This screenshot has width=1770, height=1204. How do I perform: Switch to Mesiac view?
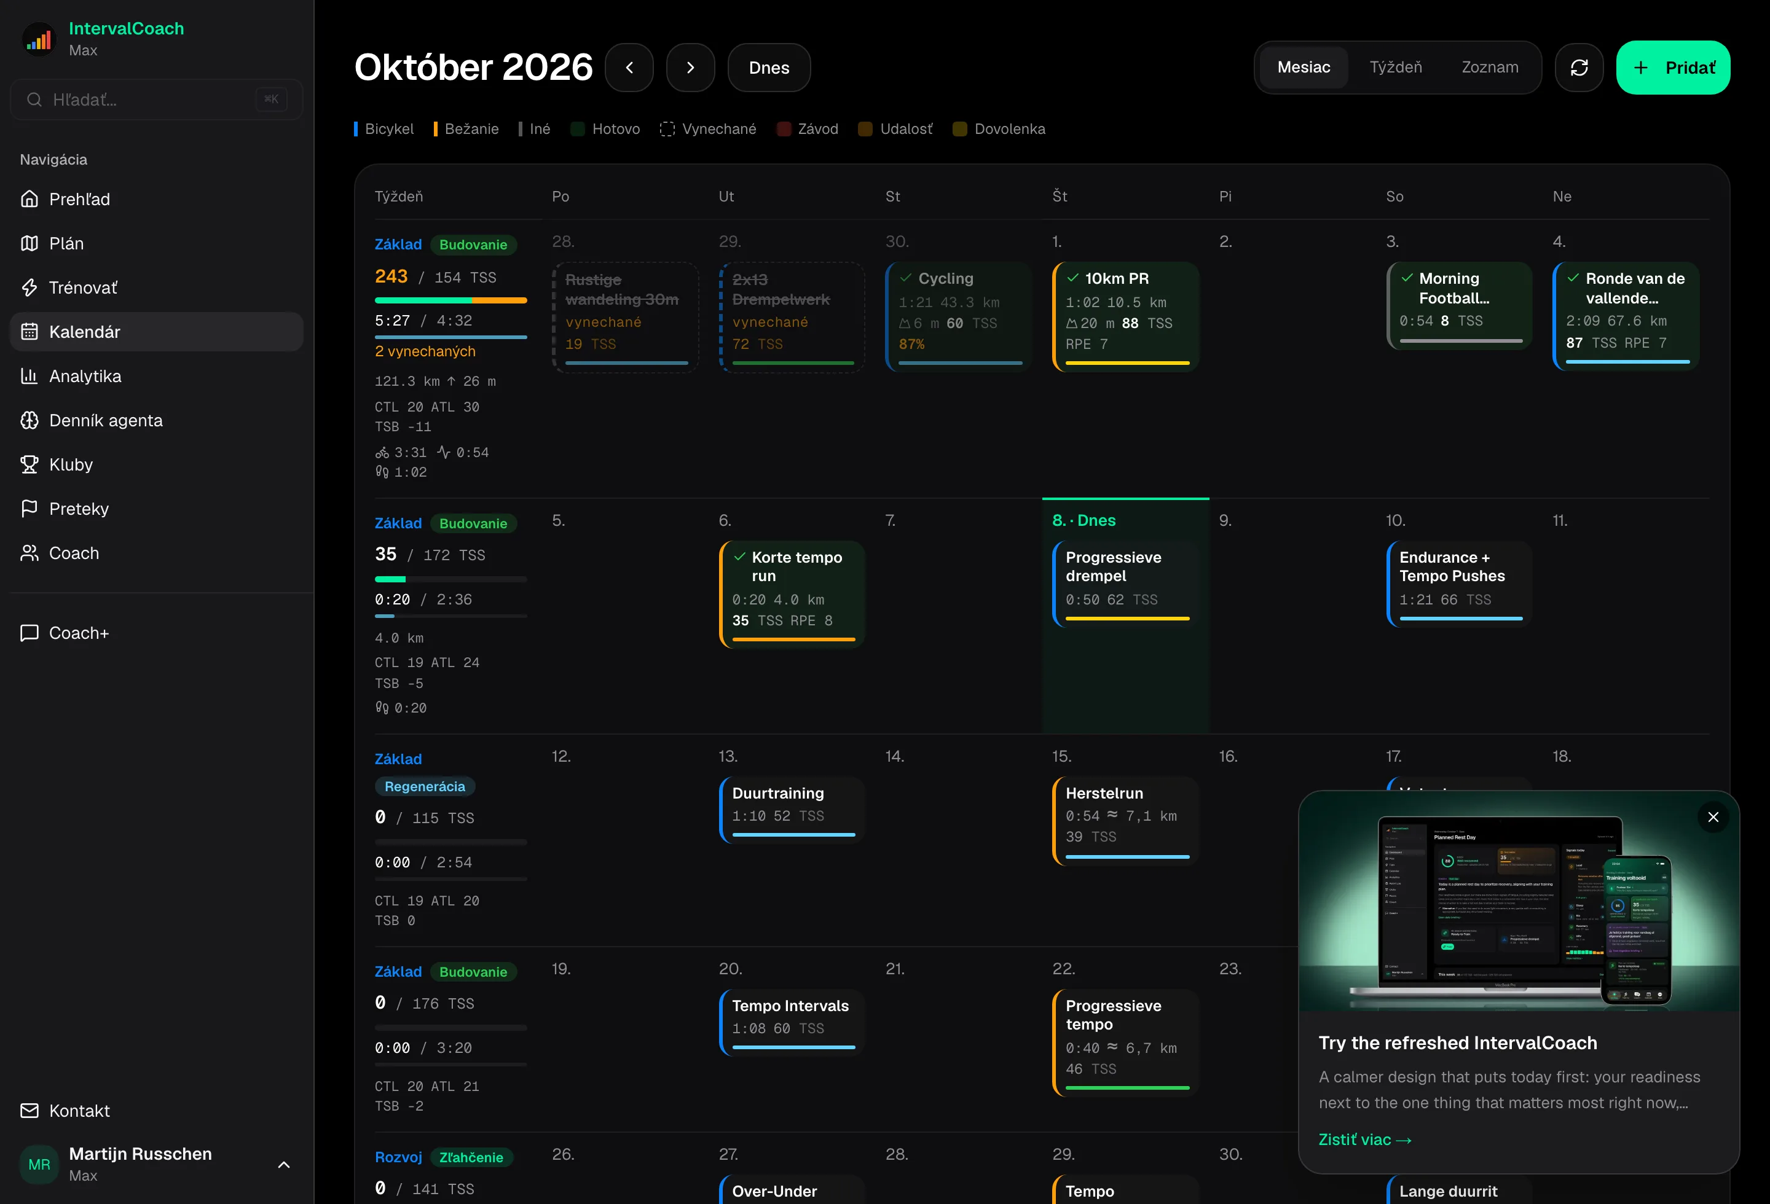1303,68
